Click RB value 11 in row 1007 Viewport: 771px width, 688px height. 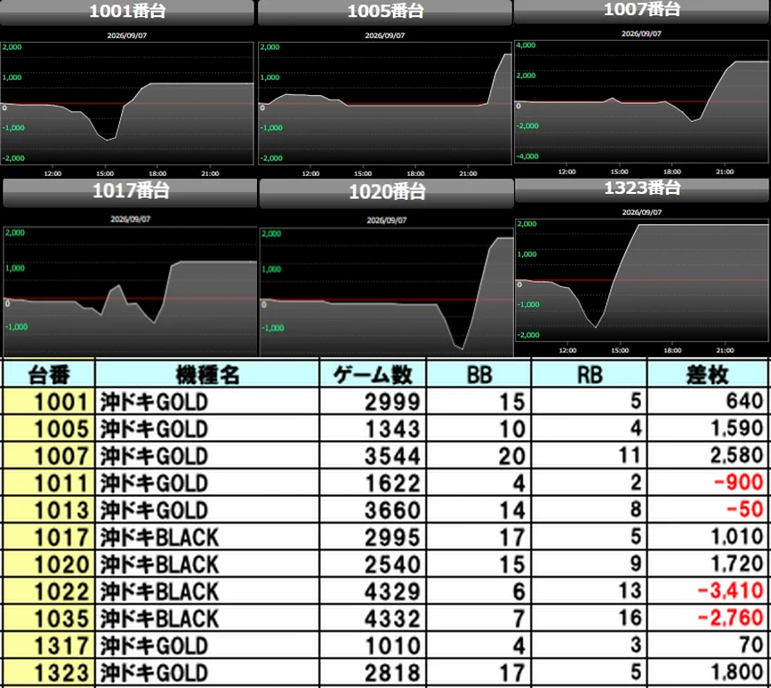tap(630, 456)
